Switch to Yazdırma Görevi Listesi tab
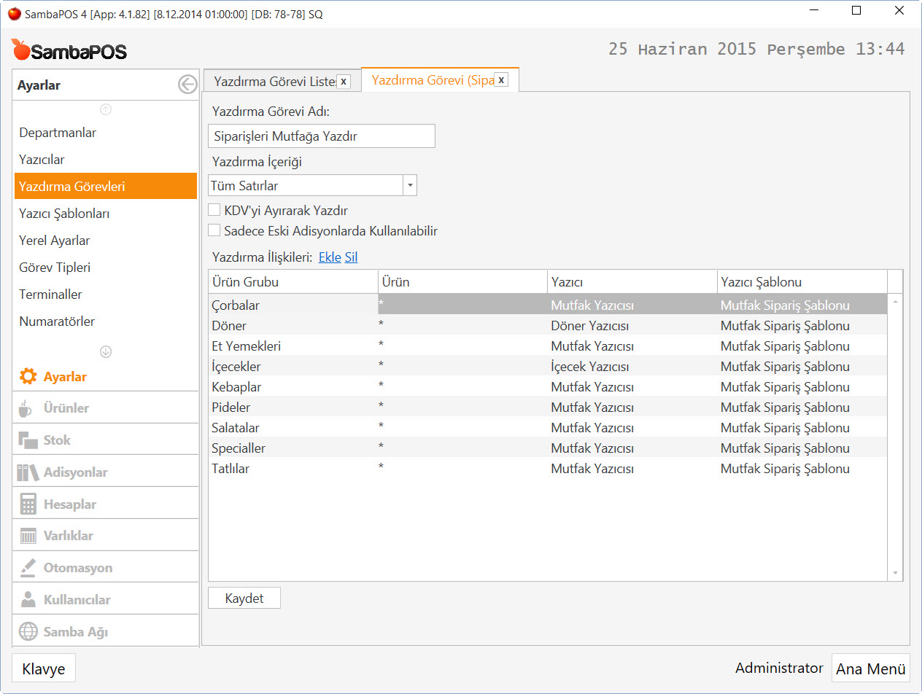 (274, 81)
